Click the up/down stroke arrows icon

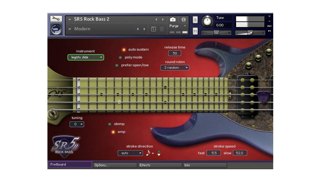159,153
